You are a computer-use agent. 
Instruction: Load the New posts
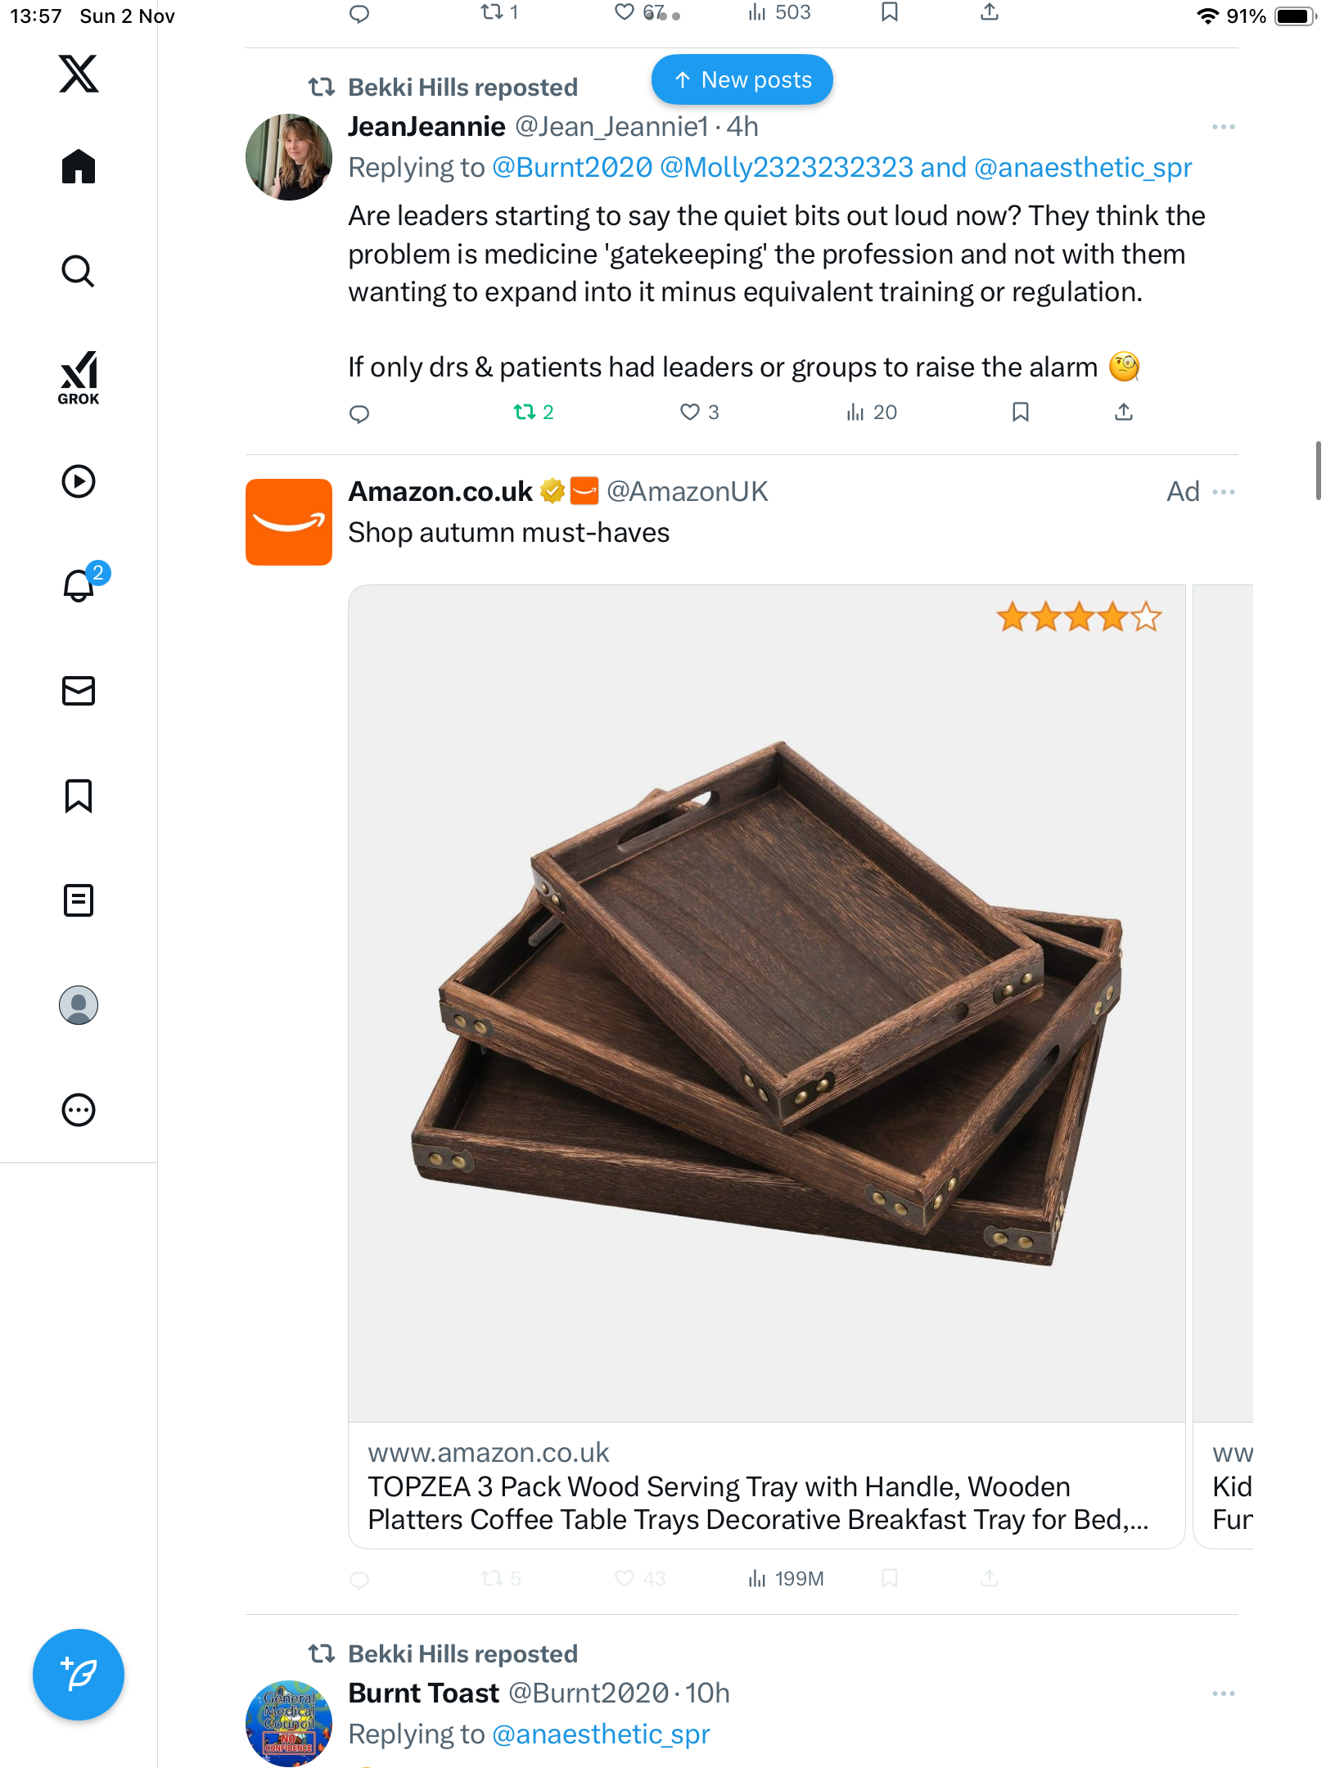point(742,80)
